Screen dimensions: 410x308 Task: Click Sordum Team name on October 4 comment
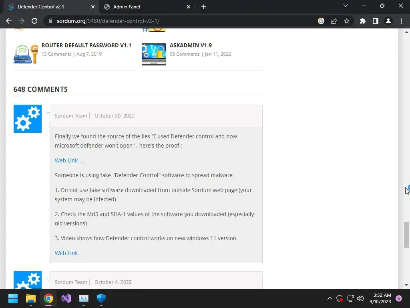pyautogui.click(x=71, y=282)
